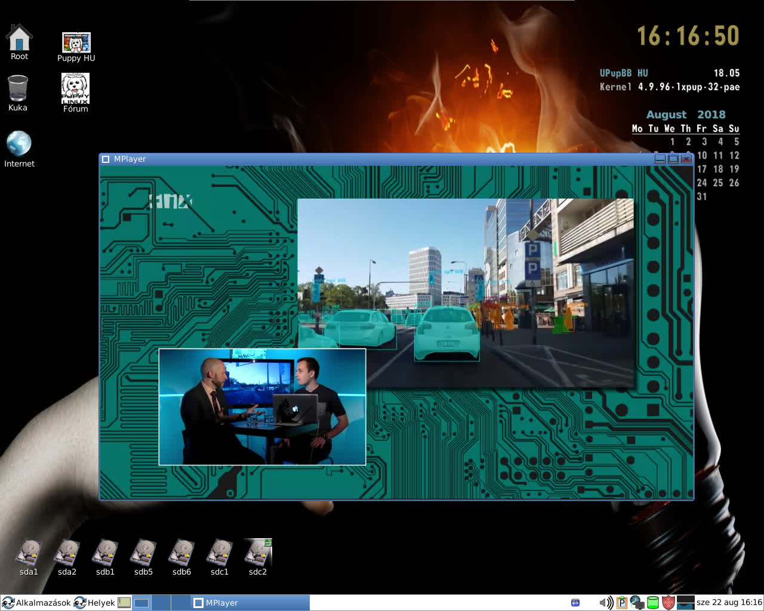Minimize the MPlayer window
764x611 pixels.
click(x=660, y=159)
